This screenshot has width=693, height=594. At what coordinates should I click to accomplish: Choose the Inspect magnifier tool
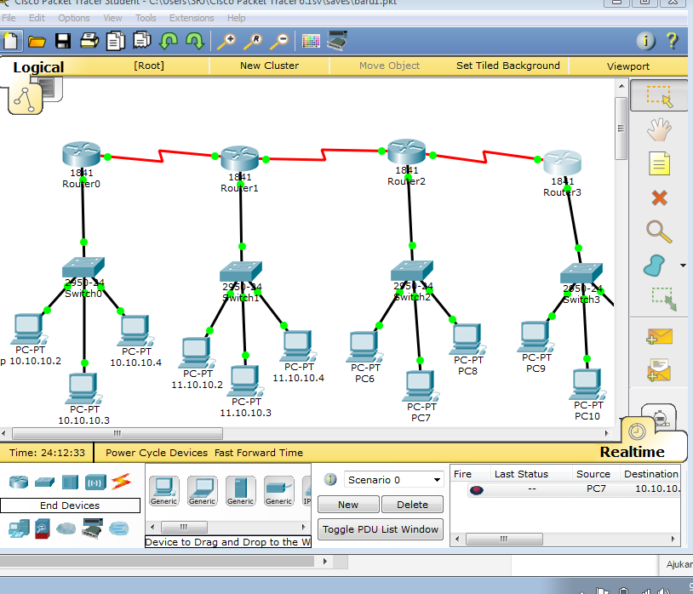pyautogui.click(x=659, y=231)
